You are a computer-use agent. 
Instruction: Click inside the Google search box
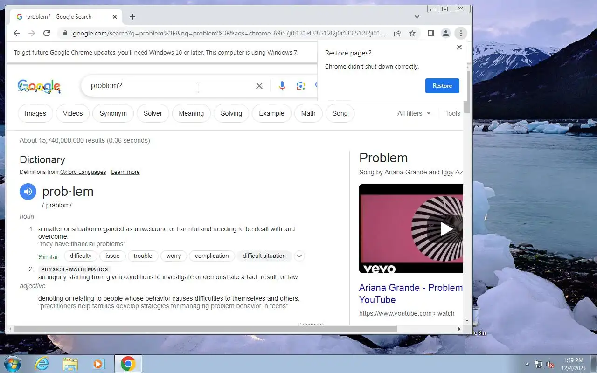170,86
